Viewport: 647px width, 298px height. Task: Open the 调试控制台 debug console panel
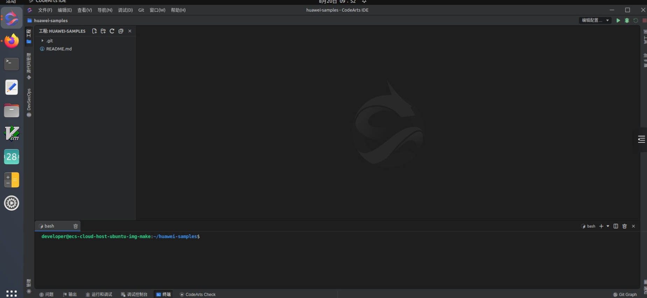[134, 295]
